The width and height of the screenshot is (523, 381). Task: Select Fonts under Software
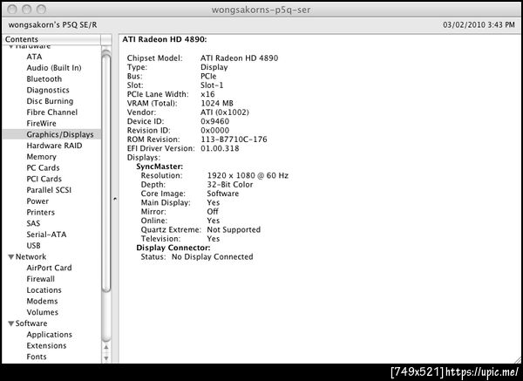[x=37, y=357]
